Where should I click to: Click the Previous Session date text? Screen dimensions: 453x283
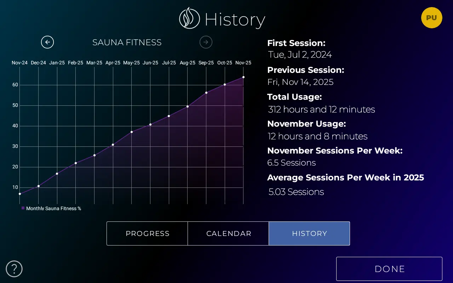300,82
